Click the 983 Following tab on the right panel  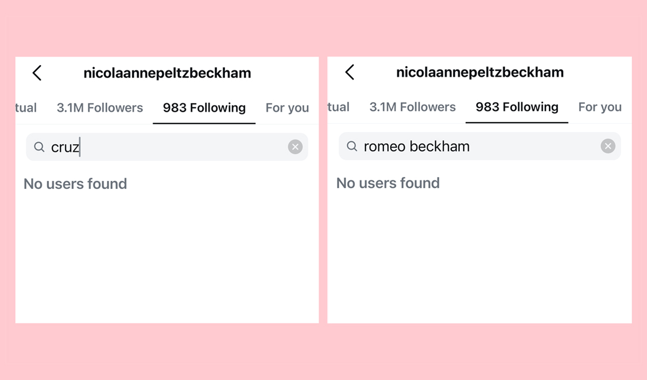[x=516, y=107]
